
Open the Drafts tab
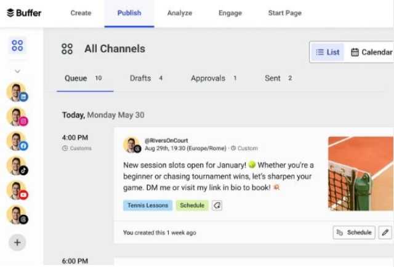pos(147,78)
